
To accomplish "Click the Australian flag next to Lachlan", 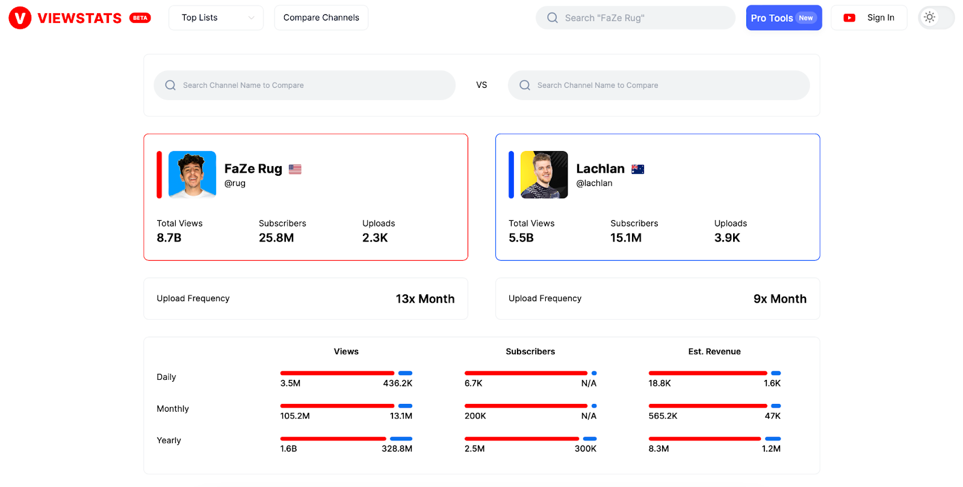I will (637, 170).
